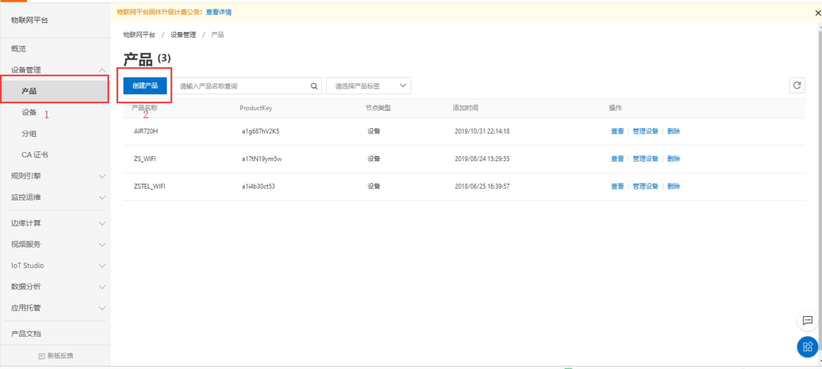Click ProductKey a17tN19ym5w
This screenshot has width=822, height=369.
point(262,159)
